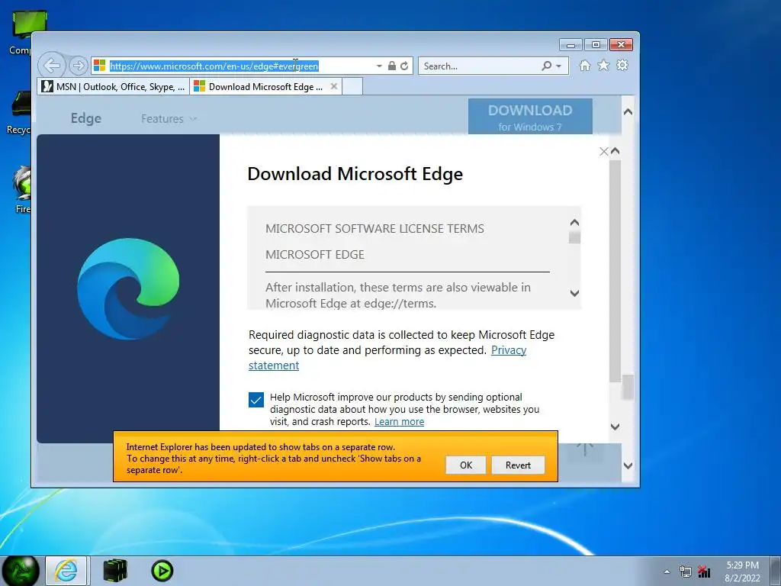
Task: Select the Download Microsoft Edge tab
Action: click(x=265, y=86)
